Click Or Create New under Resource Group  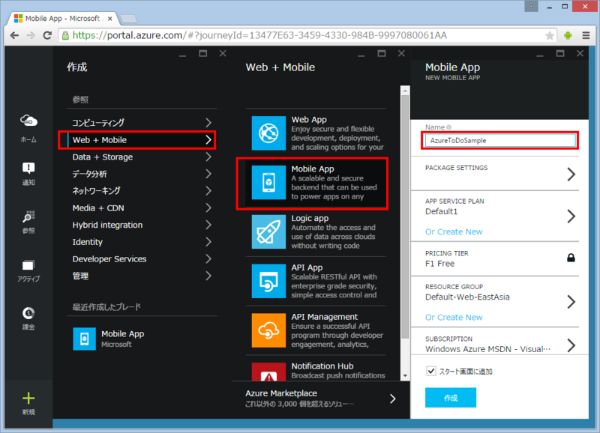(454, 318)
